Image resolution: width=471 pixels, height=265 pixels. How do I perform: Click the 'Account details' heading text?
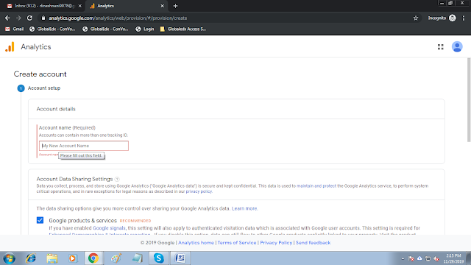tap(56, 109)
